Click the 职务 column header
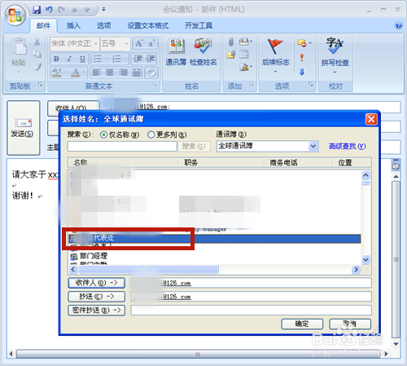 [191, 162]
